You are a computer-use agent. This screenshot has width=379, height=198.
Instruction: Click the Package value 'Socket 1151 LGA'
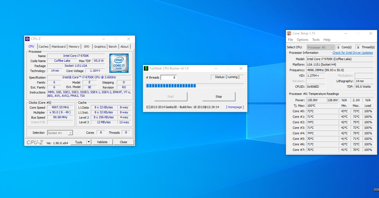[76, 66]
